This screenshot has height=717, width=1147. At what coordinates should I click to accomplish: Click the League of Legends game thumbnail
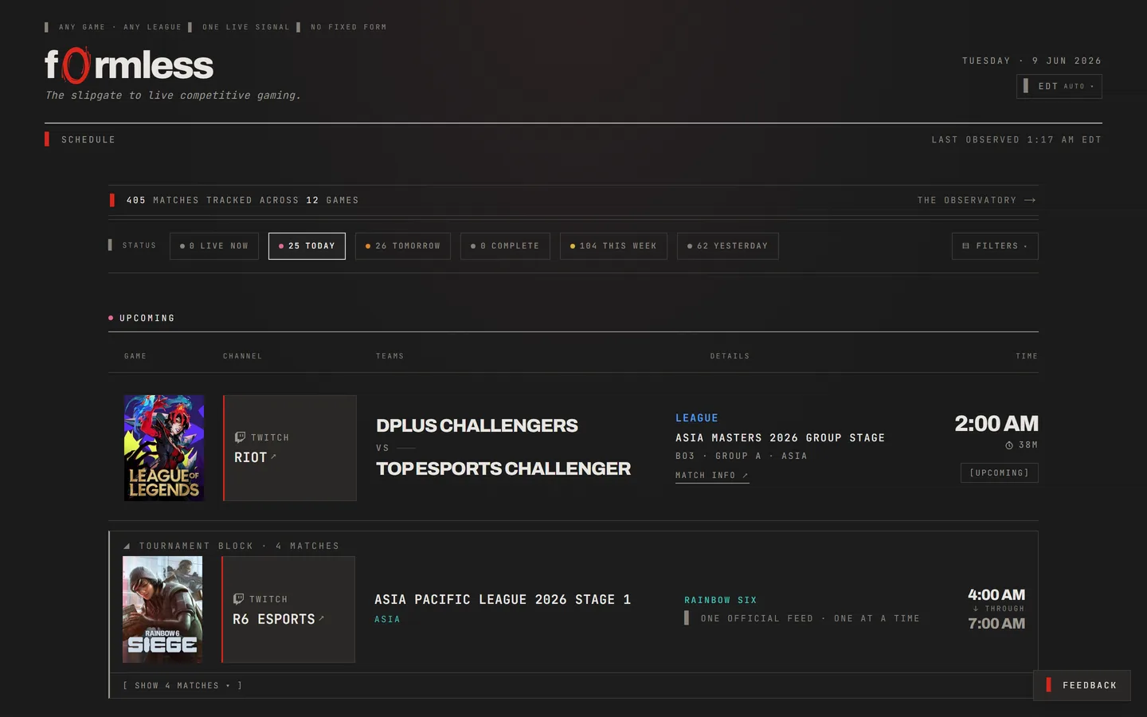(x=164, y=448)
